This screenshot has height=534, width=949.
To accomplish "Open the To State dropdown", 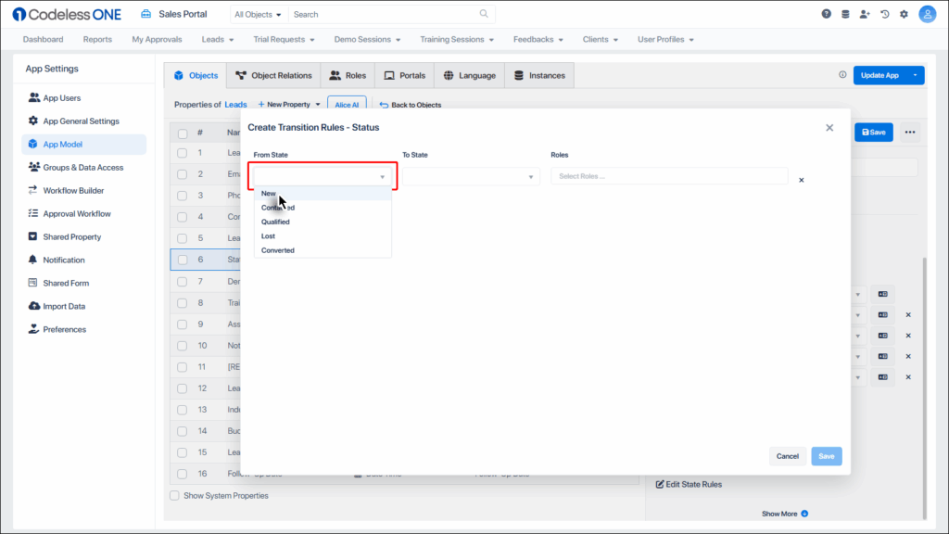I will (473, 175).
